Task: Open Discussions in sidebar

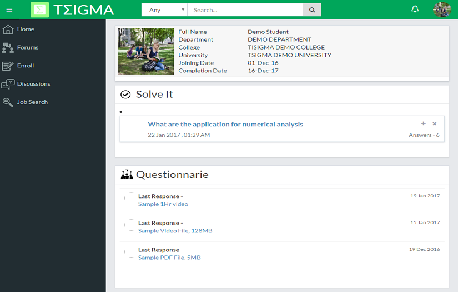Action: tap(34, 83)
